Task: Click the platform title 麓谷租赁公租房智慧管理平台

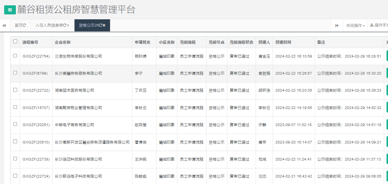Action: [76, 10]
